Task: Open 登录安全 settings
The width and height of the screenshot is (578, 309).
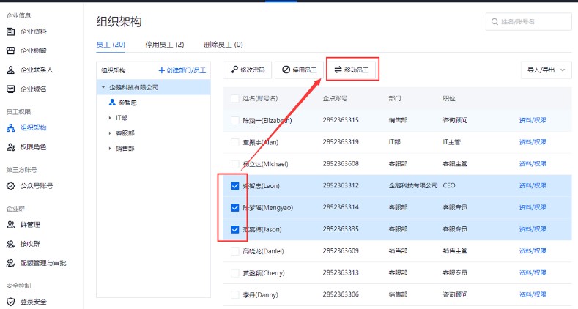Action: point(33,301)
